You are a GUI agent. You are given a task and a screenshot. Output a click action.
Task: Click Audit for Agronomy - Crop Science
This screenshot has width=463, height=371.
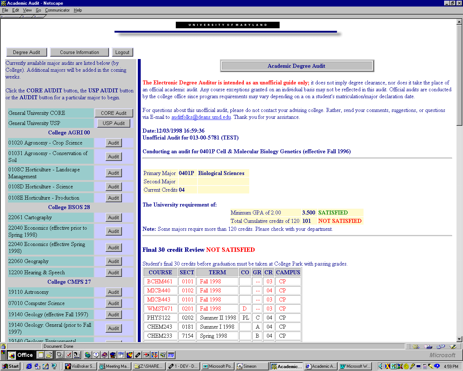click(114, 143)
